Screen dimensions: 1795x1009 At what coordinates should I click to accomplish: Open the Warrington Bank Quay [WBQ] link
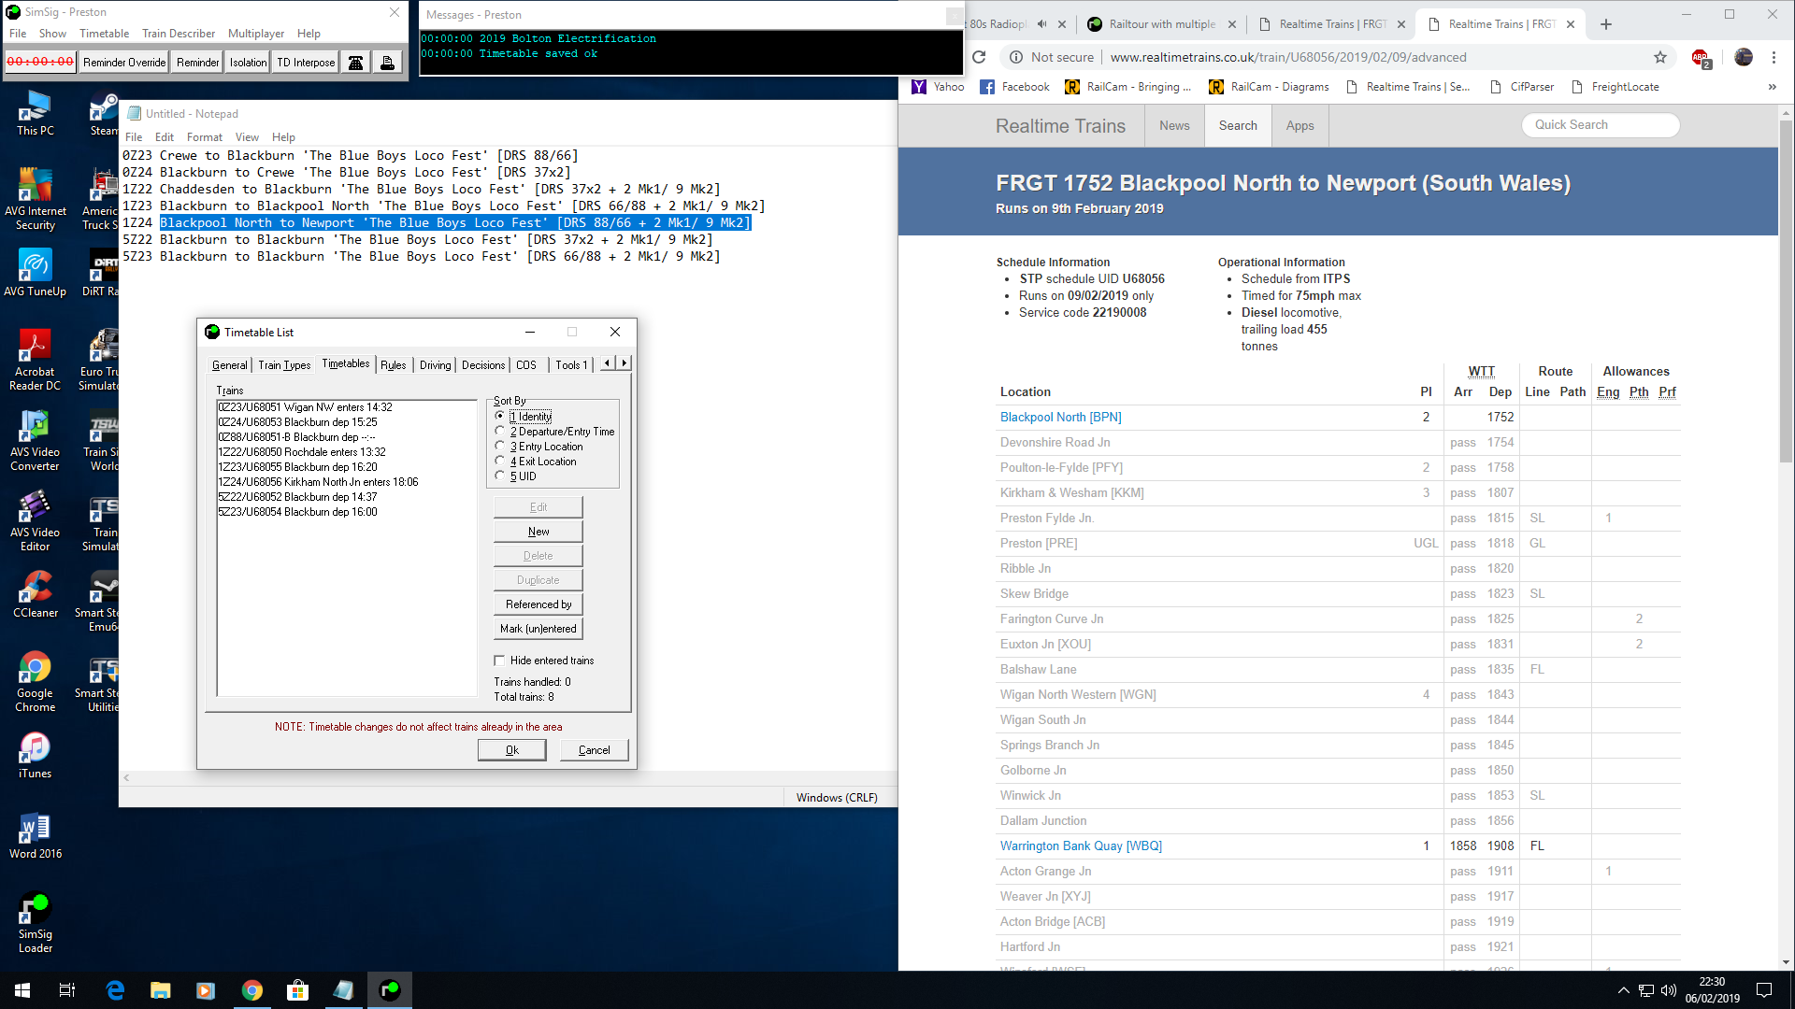pyautogui.click(x=1081, y=846)
